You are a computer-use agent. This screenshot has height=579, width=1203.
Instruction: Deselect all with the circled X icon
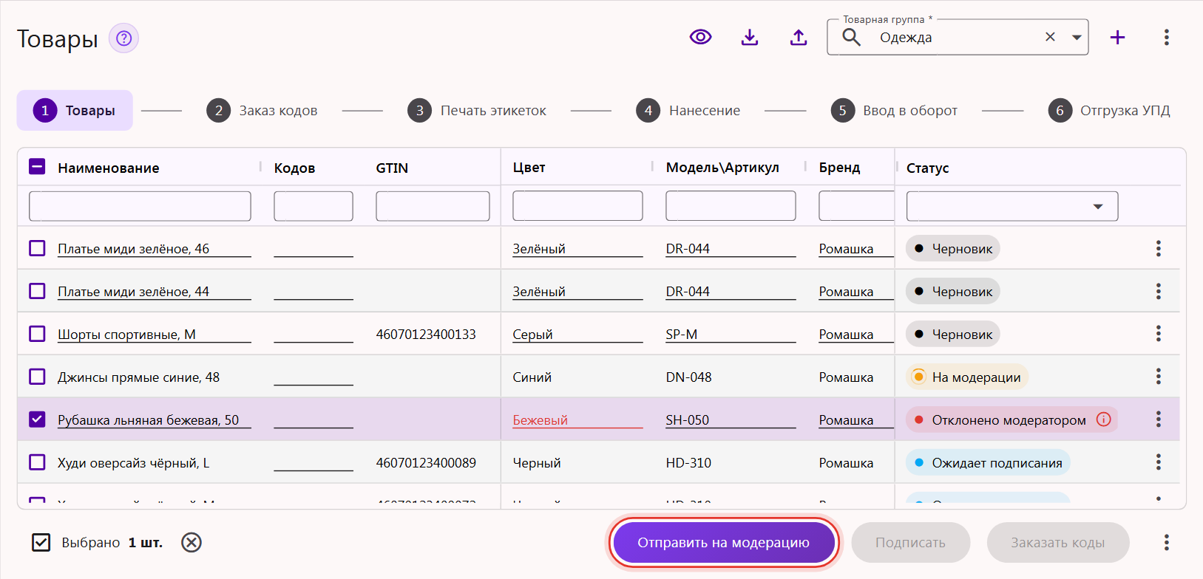pos(192,543)
